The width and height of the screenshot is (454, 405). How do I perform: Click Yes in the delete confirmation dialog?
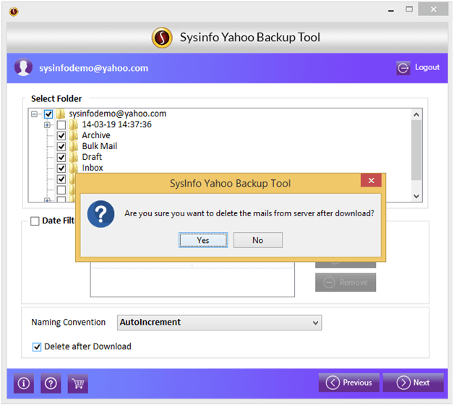[x=203, y=240]
